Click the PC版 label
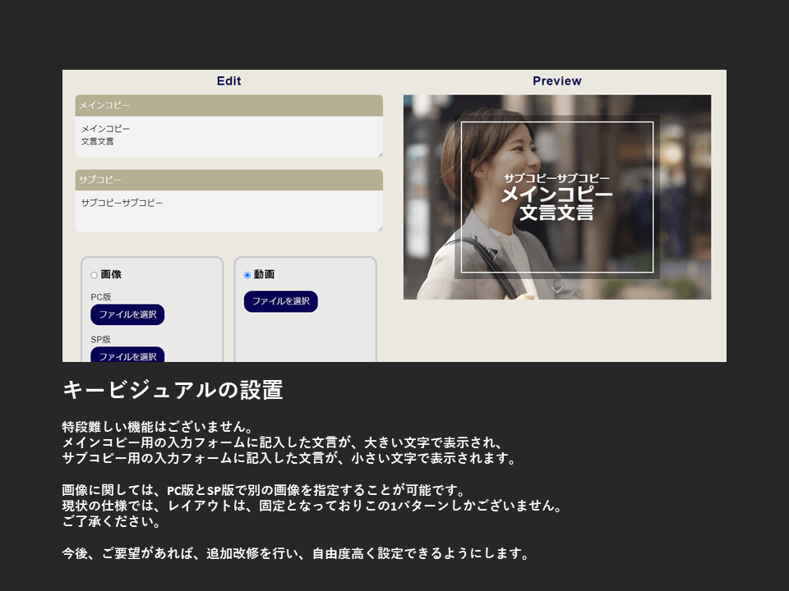789x591 pixels. click(100, 297)
